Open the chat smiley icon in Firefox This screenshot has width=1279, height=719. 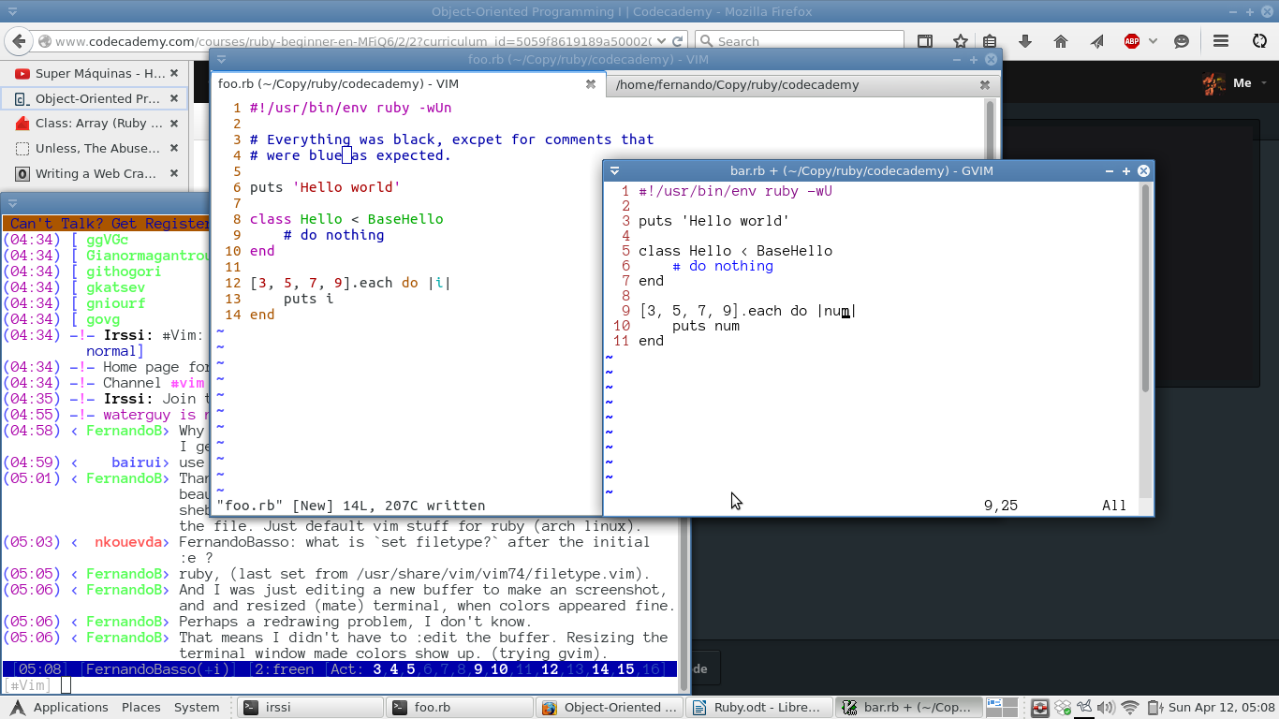point(1182,41)
